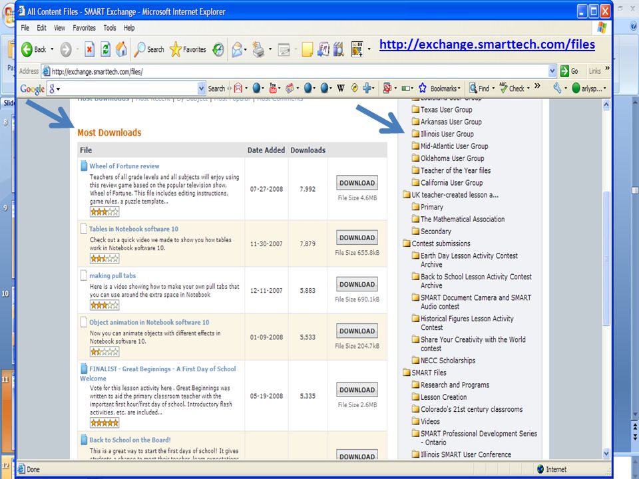
Task: Open the Lesson Creation folder
Action: tap(439, 397)
